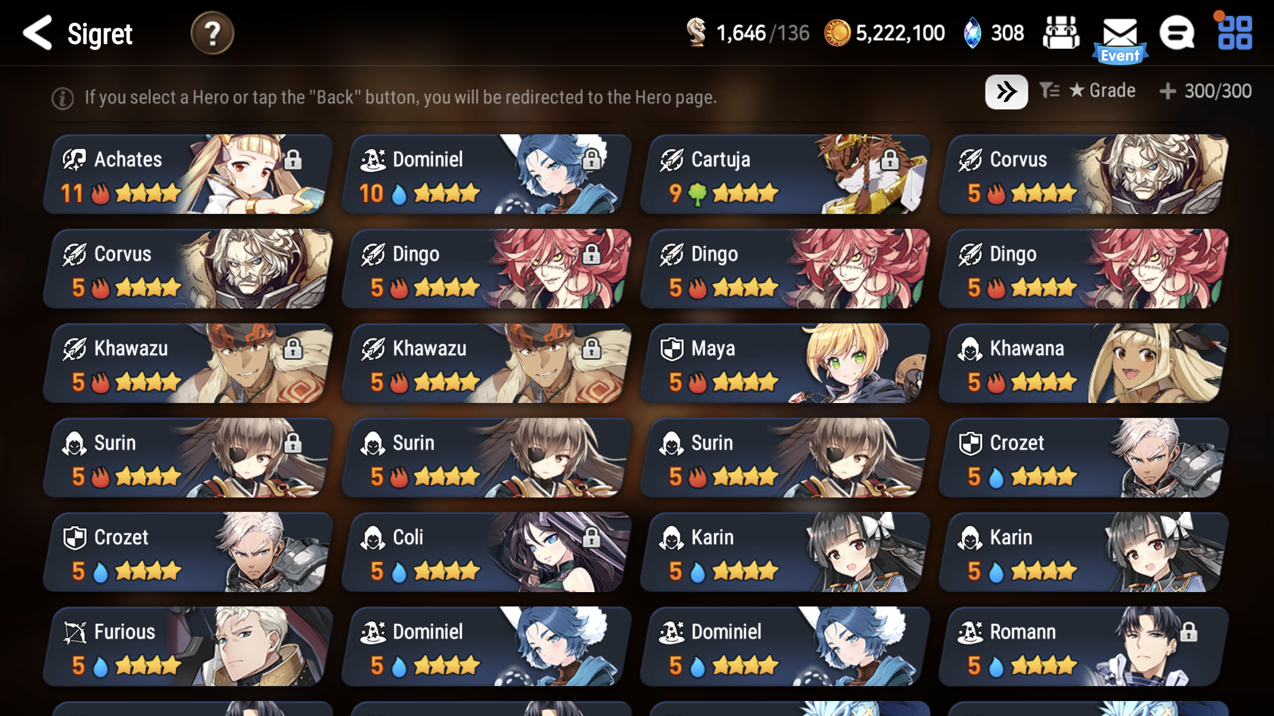The height and width of the screenshot is (716, 1274).
Task: Expand the double-arrow view toggle button
Action: 1006,92
